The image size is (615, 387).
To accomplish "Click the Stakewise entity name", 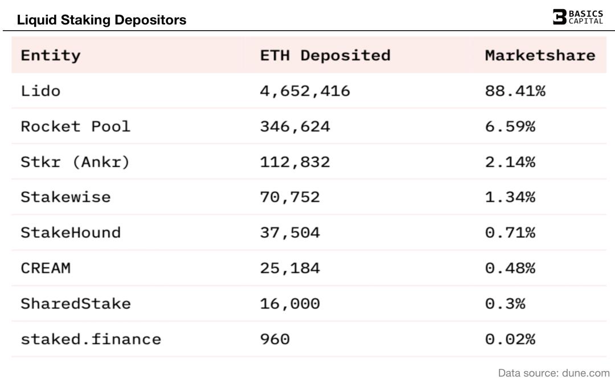I will tap(65, 197).
